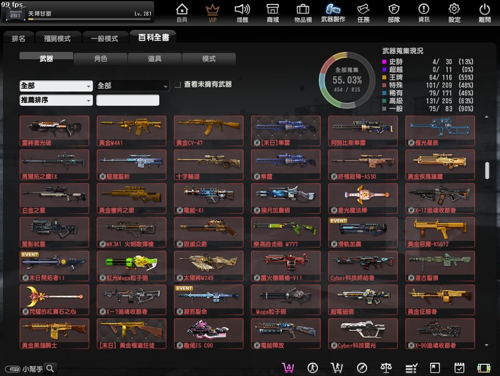Select the X-90追魂收割者 weapon card

tap(440, 333)
